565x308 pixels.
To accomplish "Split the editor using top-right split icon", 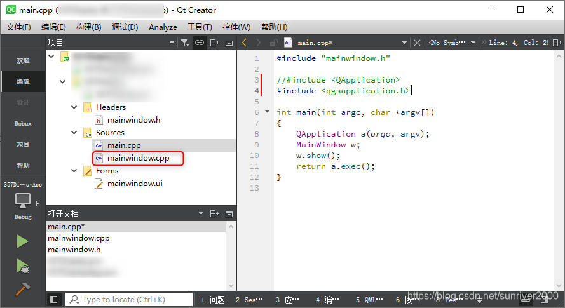I will pos(557,43).
